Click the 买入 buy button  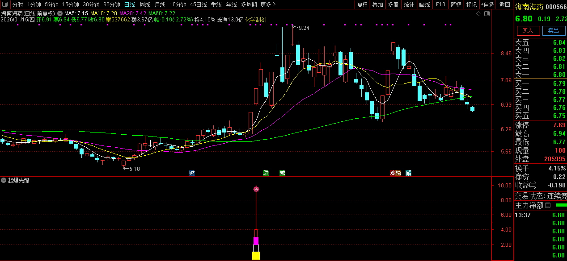pos(528,31)
